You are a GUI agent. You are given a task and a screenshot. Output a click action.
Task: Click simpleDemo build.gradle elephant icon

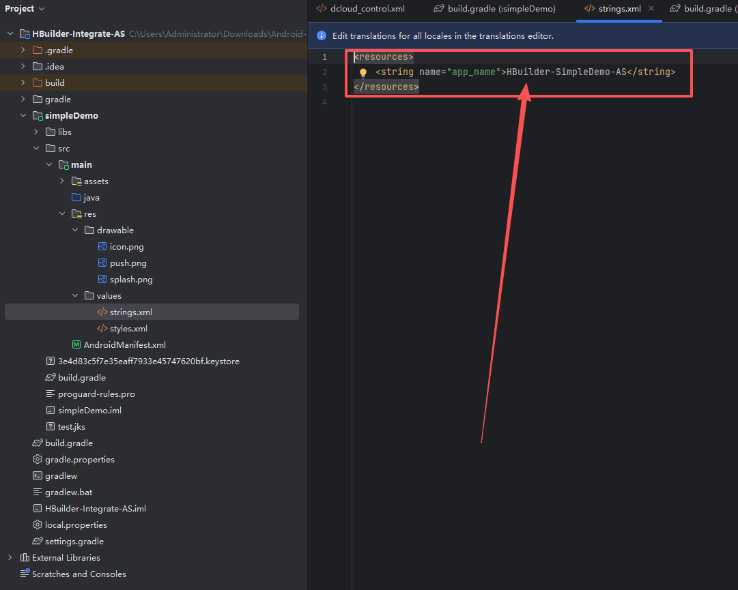tap(51, 377)
